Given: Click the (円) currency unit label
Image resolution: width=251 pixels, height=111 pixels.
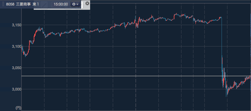Looking at the screenshot, I should pyautogui.click(x=18, y=108).
